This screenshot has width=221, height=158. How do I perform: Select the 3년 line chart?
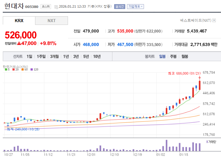click(x=76, y=56)
